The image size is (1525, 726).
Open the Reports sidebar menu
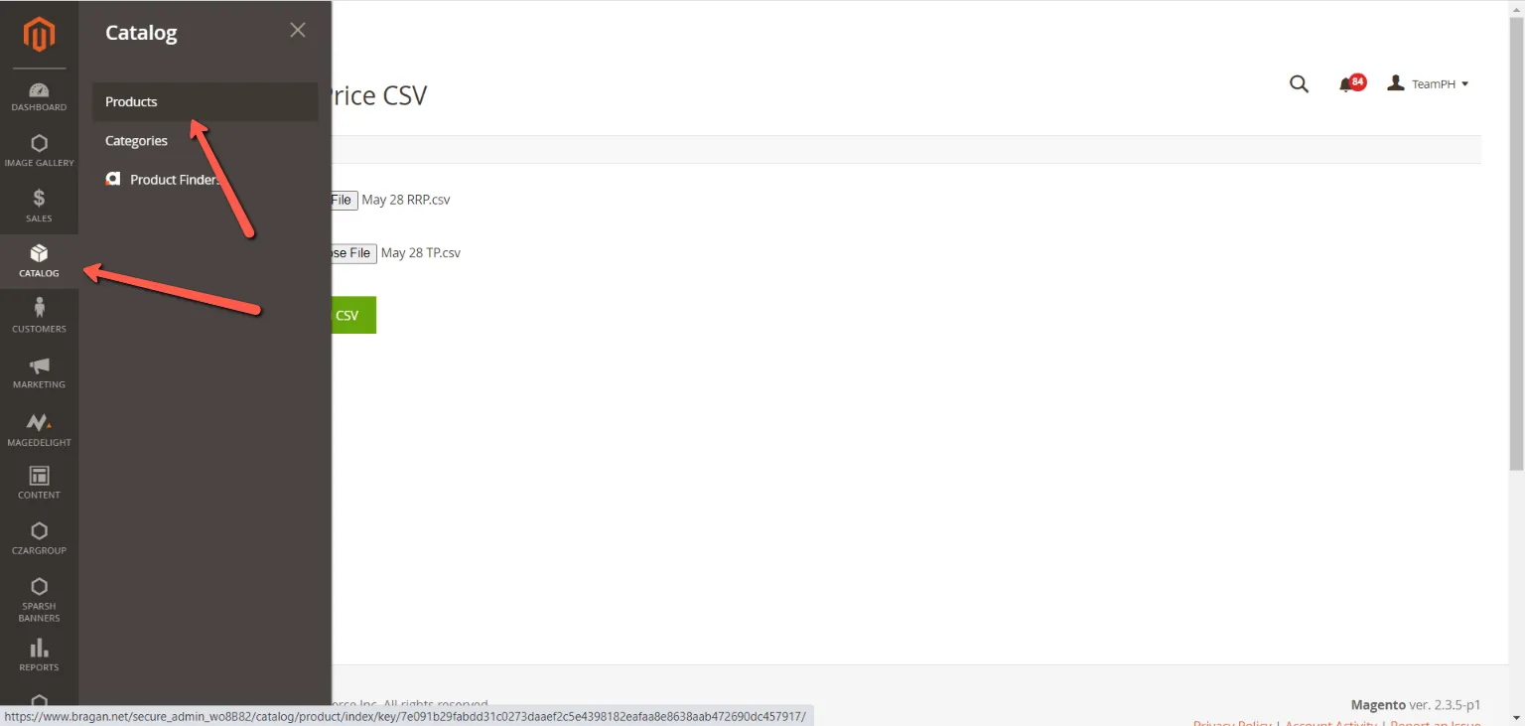tap(39, 655)
